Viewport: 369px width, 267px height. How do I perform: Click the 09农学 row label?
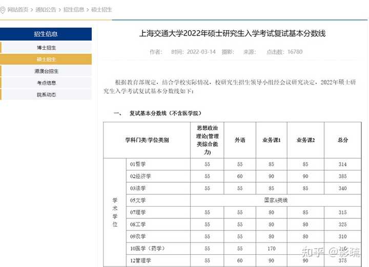pos(138,236)
